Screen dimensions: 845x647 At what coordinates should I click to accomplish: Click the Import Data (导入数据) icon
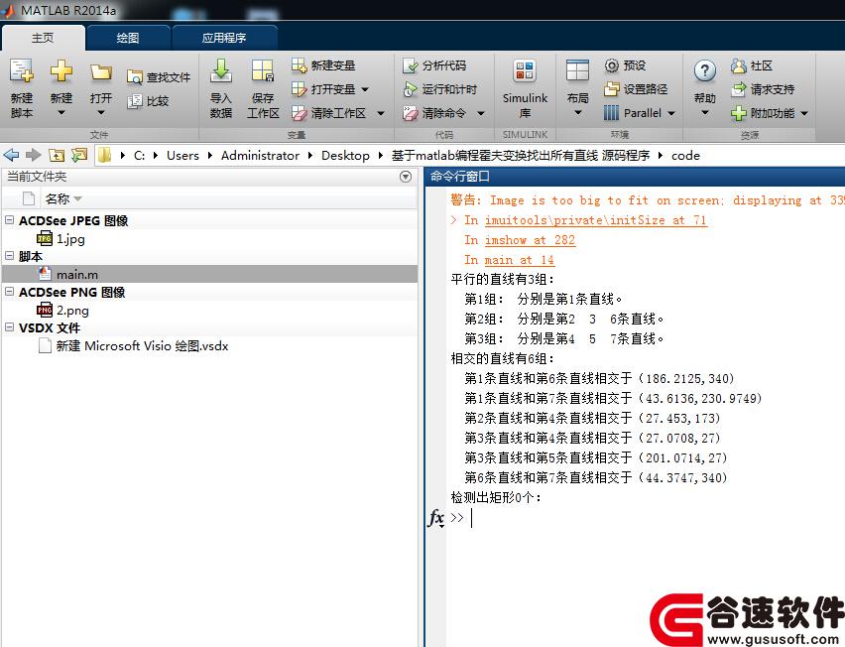[x=220, y=71]
